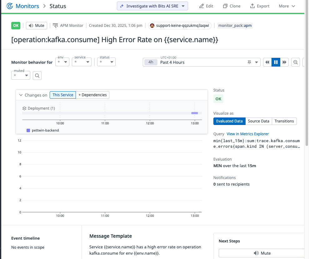Open the env filter dropdown
The width and height of the screenshot is (309, 259).
point(62,62)
